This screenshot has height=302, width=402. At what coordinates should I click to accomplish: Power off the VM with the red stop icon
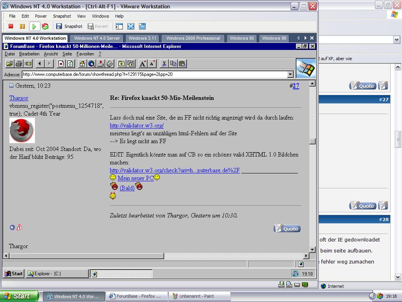[11, 26]
